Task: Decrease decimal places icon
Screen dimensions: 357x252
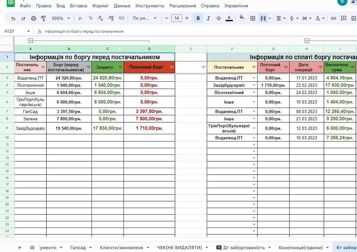Action: pos(101,18)
